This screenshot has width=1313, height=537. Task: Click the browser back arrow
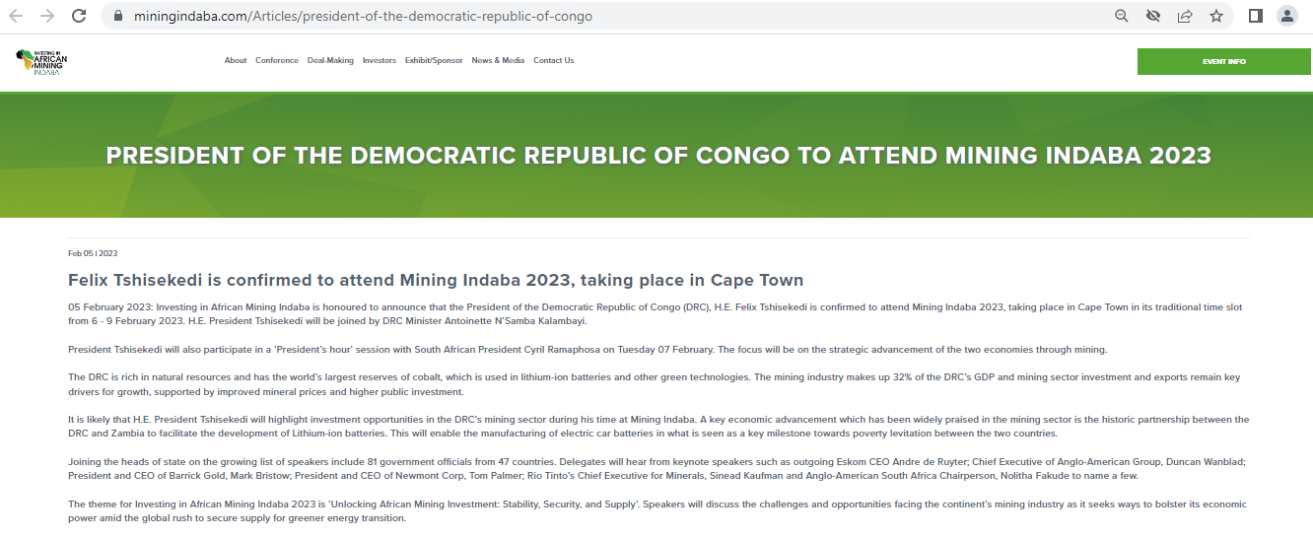point(16,16)
